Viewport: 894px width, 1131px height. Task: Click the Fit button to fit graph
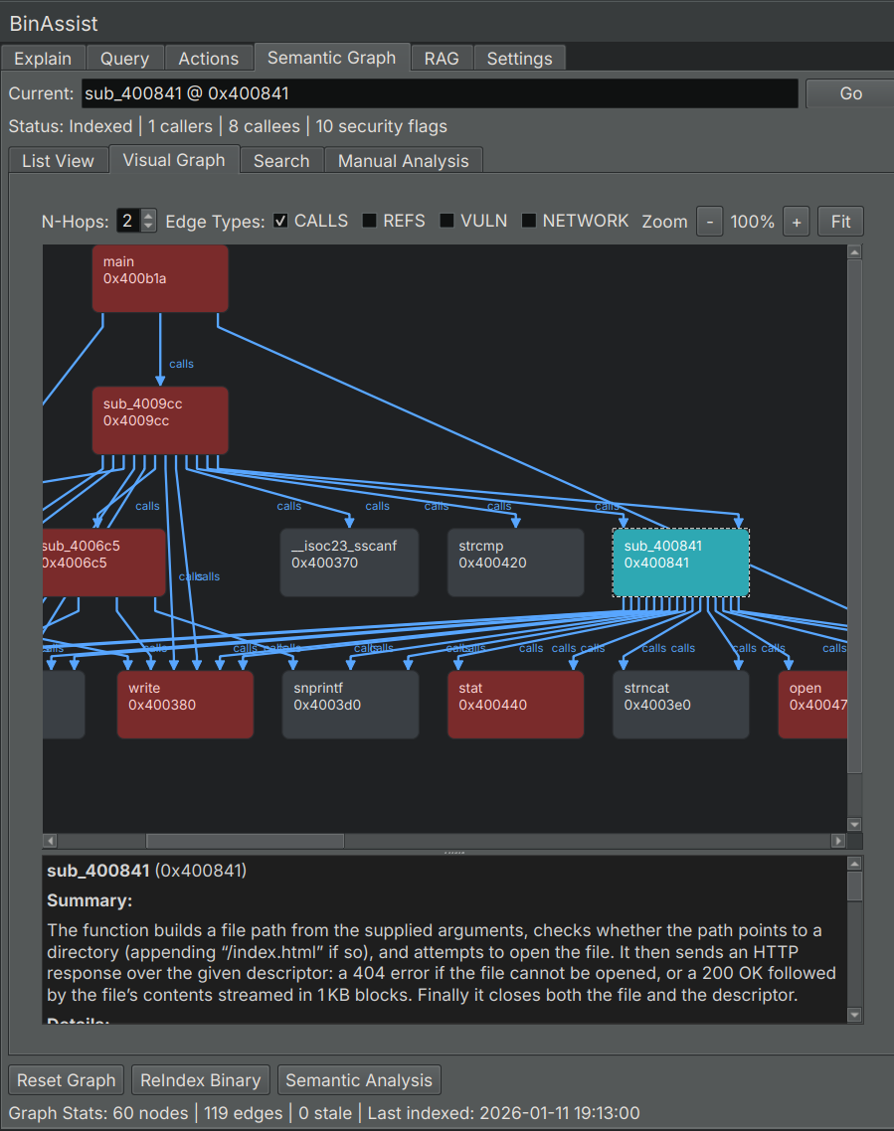[840, 221]
